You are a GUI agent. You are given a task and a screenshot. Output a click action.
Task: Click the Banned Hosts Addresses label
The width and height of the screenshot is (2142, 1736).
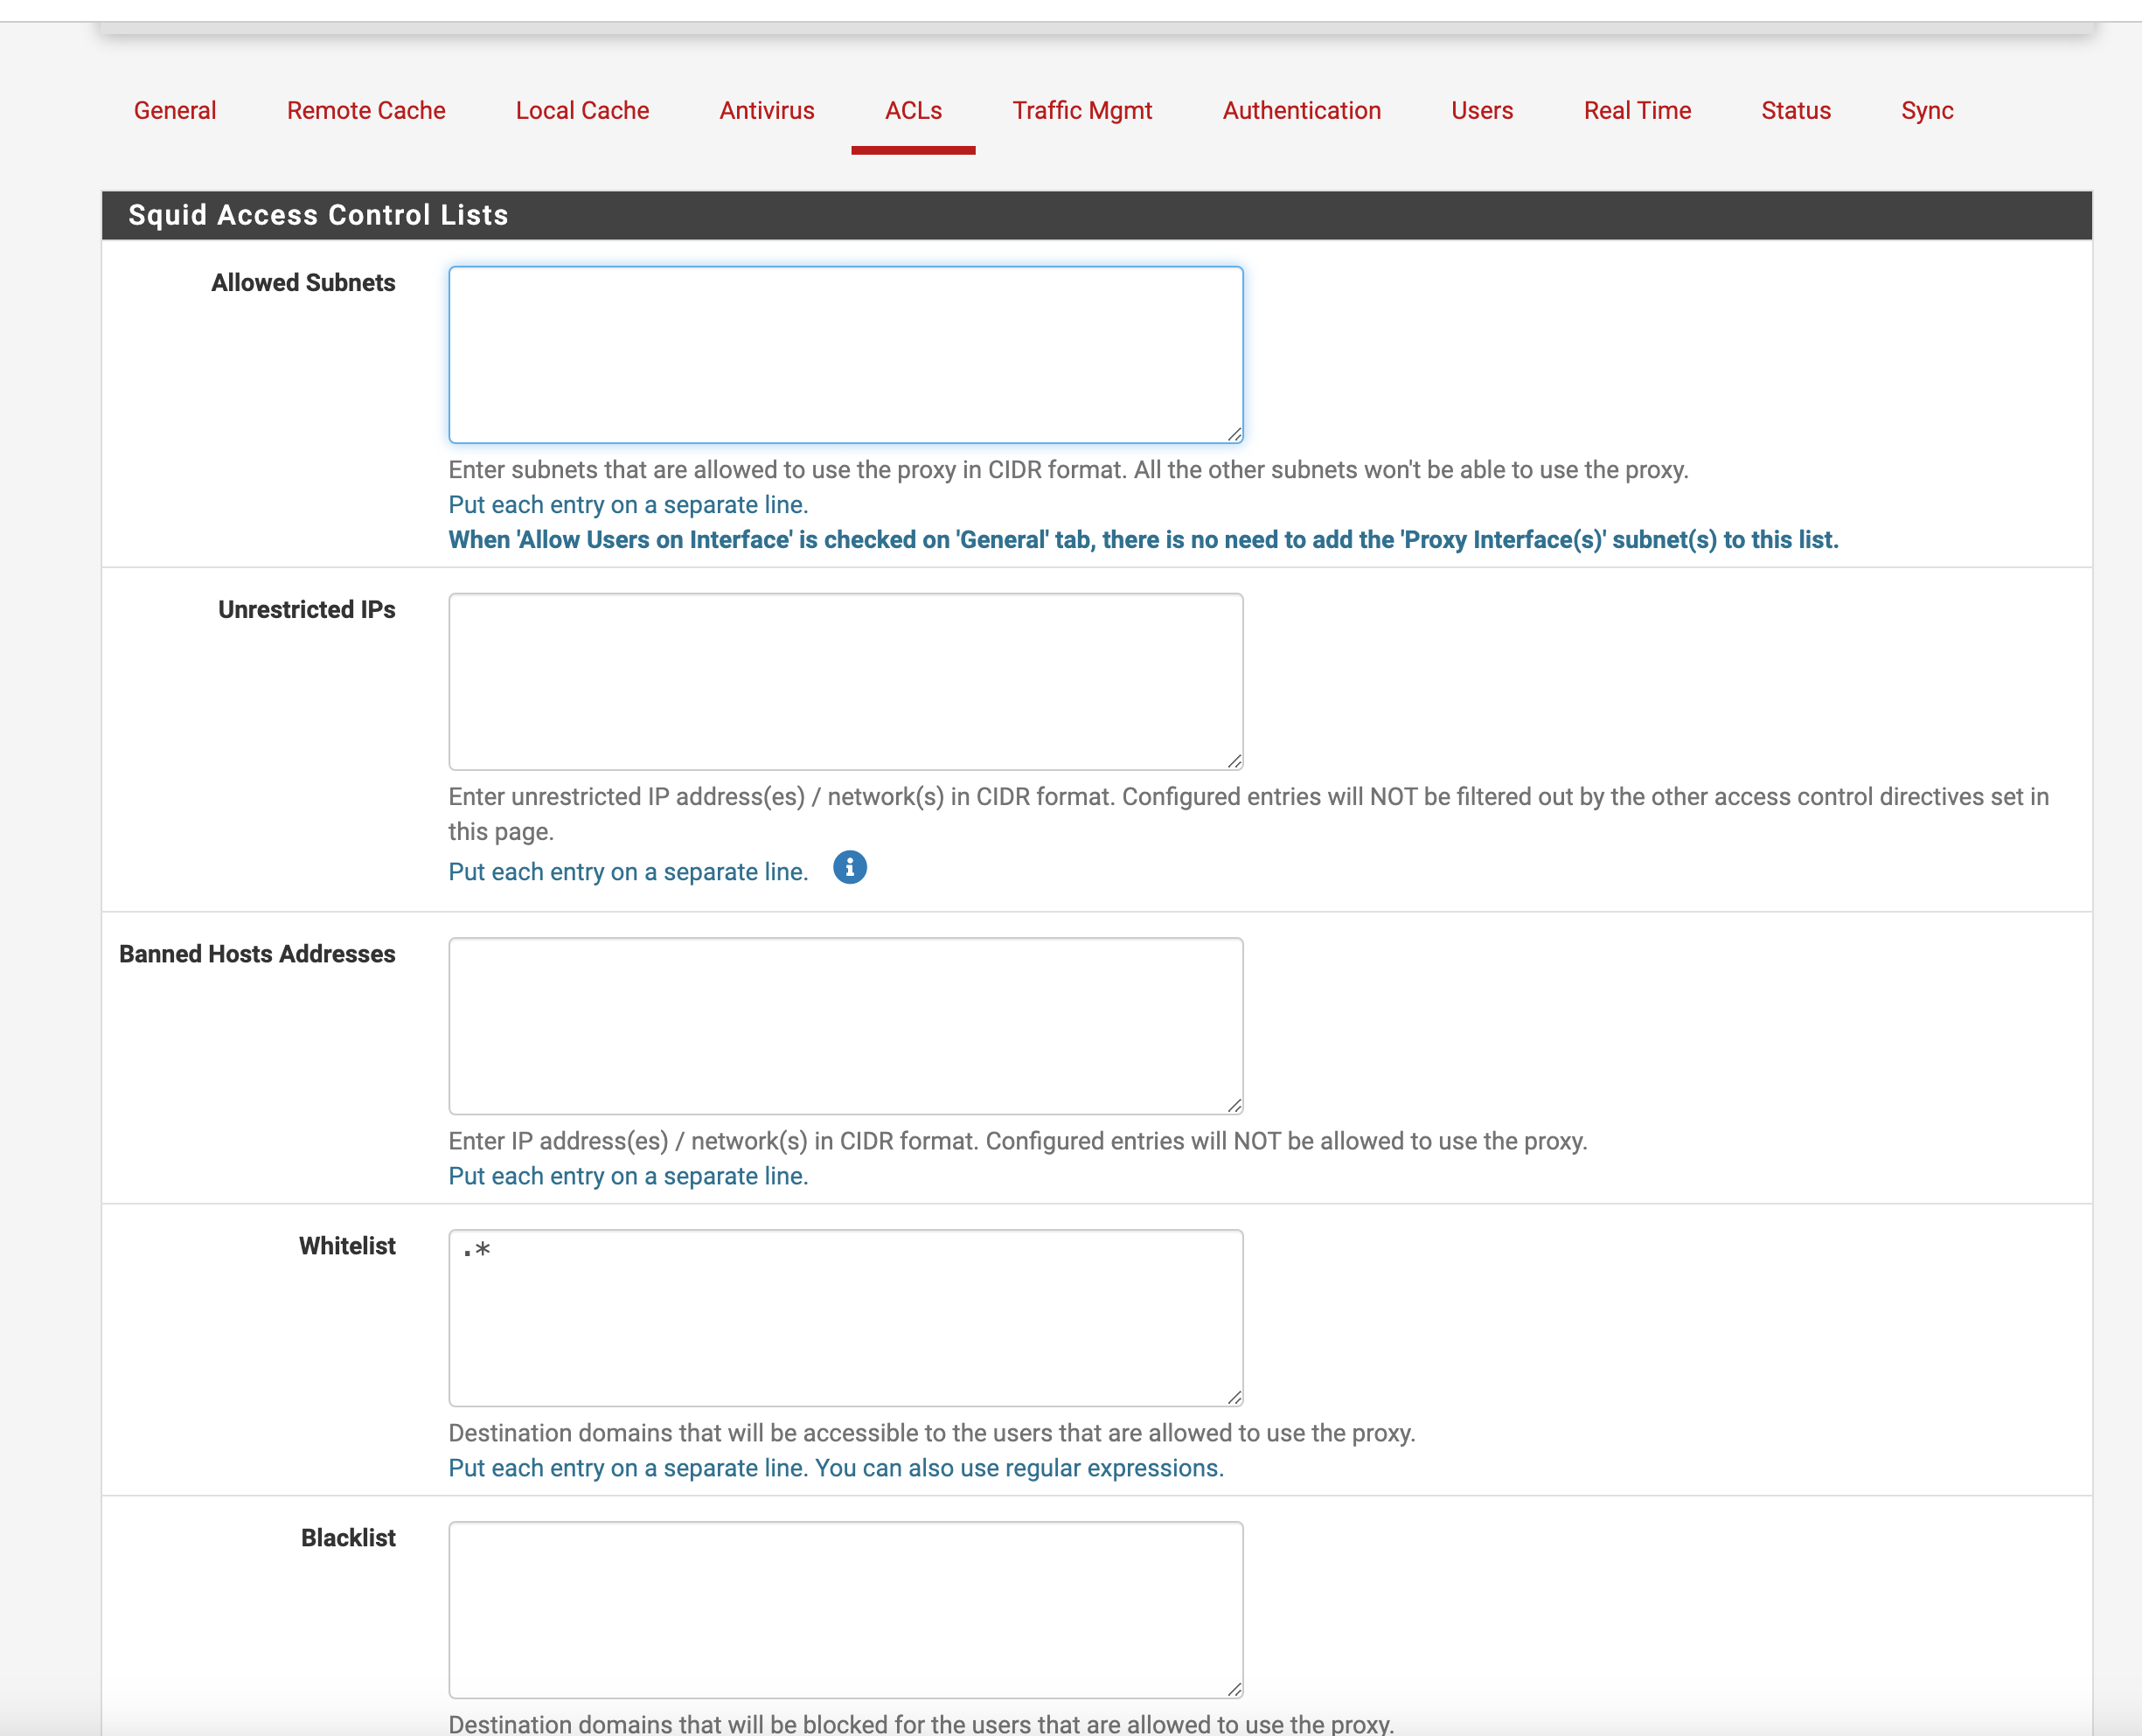pyautogui.click(x=257, y=954)
